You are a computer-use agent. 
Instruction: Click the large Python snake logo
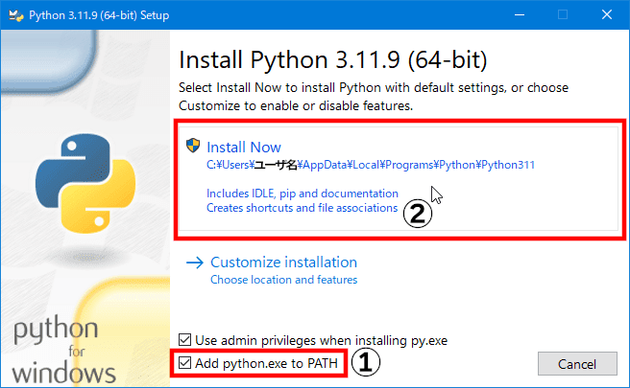[85, 183]
